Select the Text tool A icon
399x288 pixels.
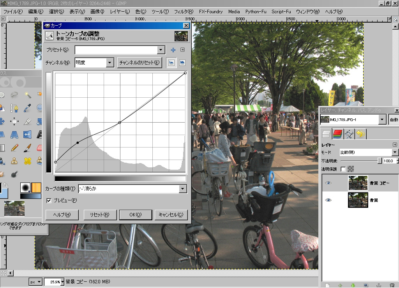tap(39, 135)
